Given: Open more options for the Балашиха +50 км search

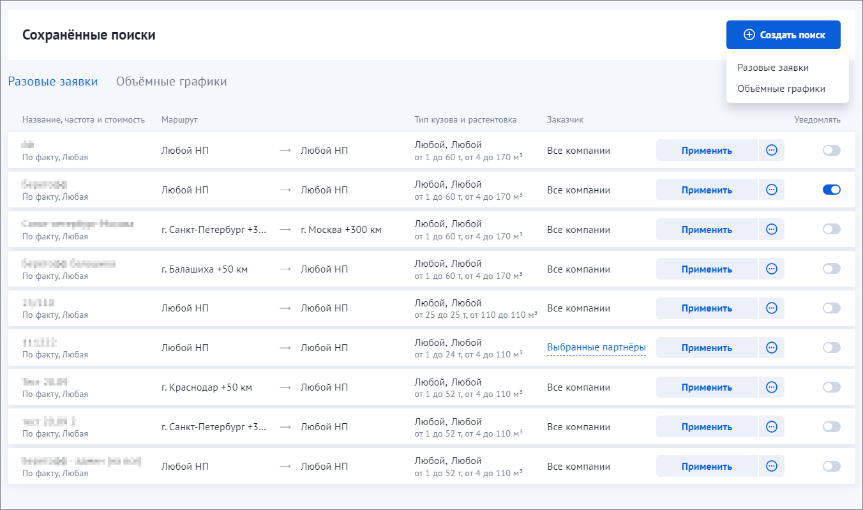Looking at the screenshot, I should coord(772,269).
